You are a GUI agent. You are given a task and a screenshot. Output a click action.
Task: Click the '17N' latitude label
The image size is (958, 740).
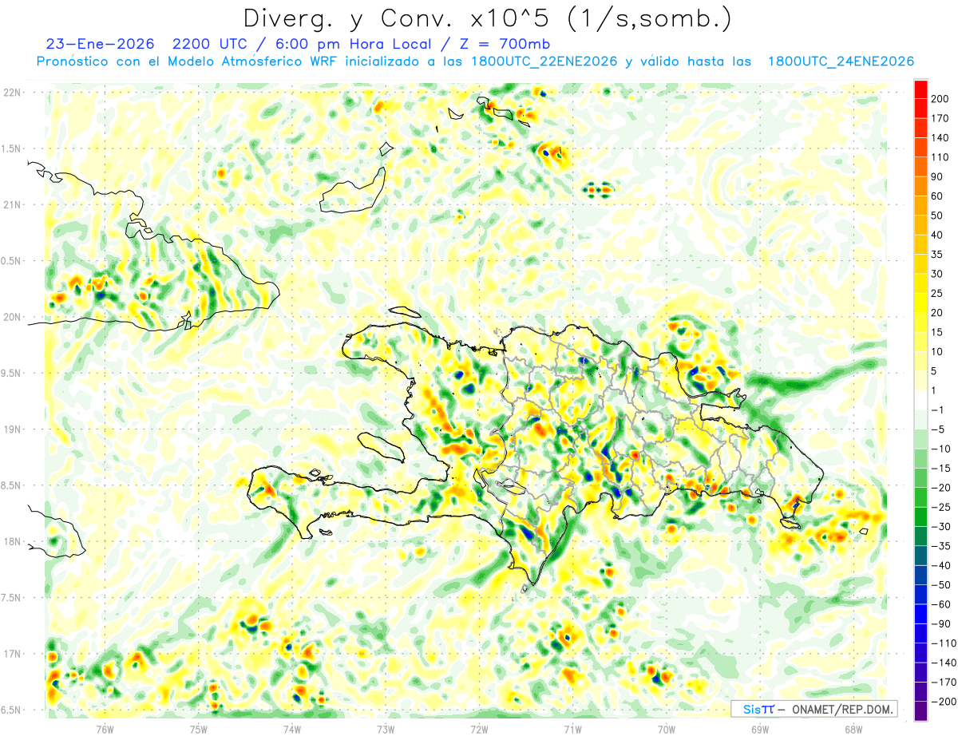[x=13, y=654]
